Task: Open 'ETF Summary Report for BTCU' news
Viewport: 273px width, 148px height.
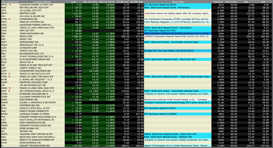Action: coord(160,108)
